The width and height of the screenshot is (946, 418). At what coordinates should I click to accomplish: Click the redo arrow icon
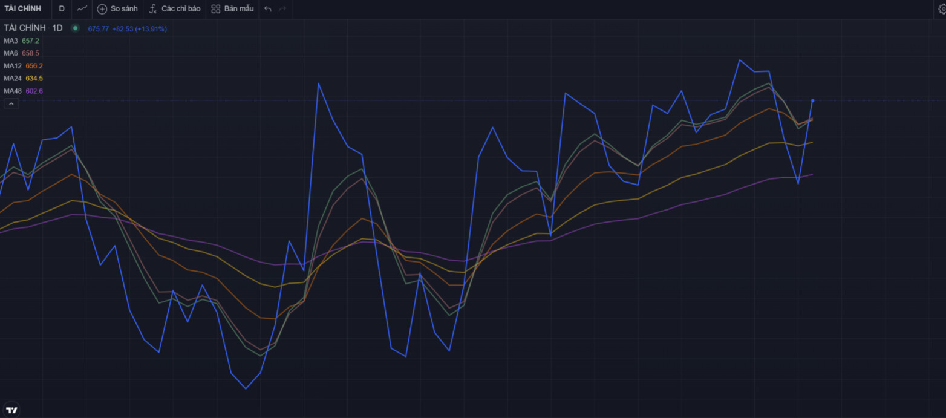coord(282,8)
